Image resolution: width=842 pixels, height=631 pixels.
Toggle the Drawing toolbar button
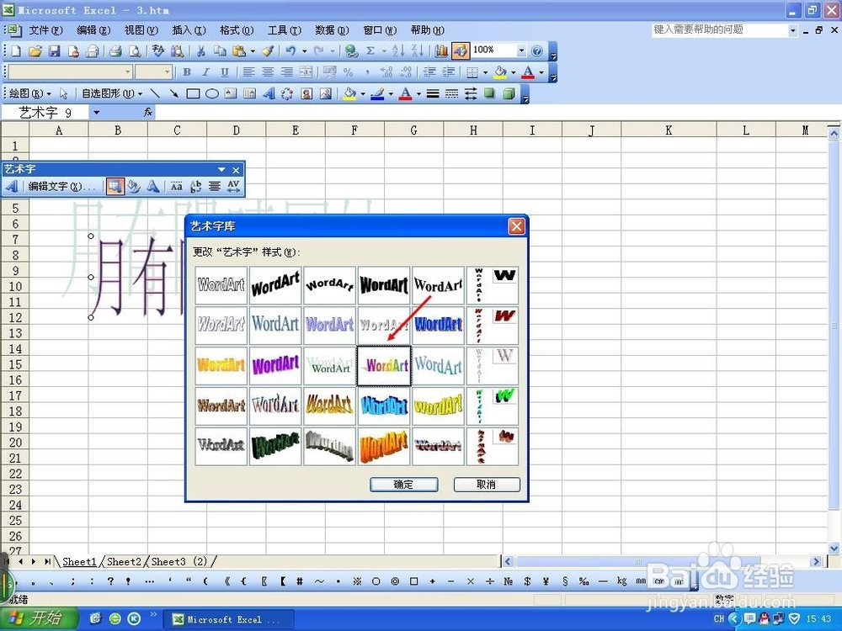[x=461, y=51]
